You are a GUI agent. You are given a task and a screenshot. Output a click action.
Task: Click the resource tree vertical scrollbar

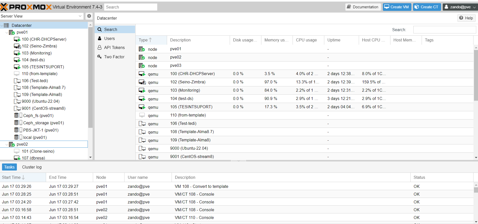(x=90, y=78)
